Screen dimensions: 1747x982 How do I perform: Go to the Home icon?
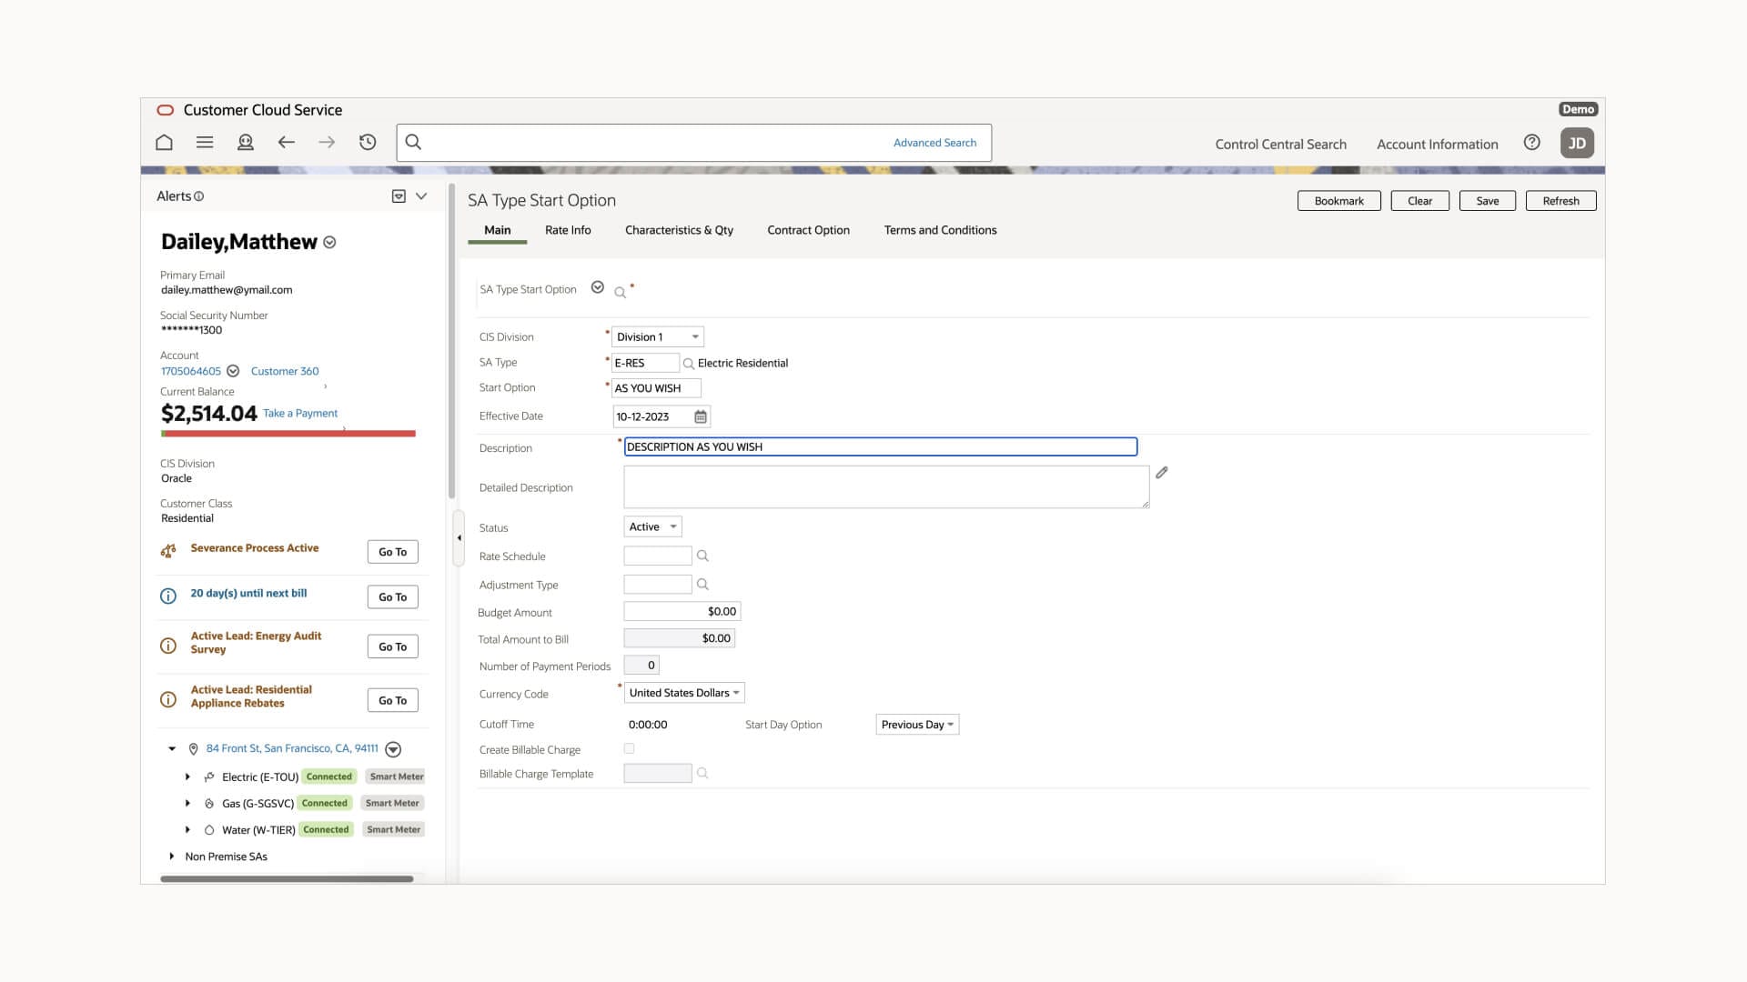point(164,143)
